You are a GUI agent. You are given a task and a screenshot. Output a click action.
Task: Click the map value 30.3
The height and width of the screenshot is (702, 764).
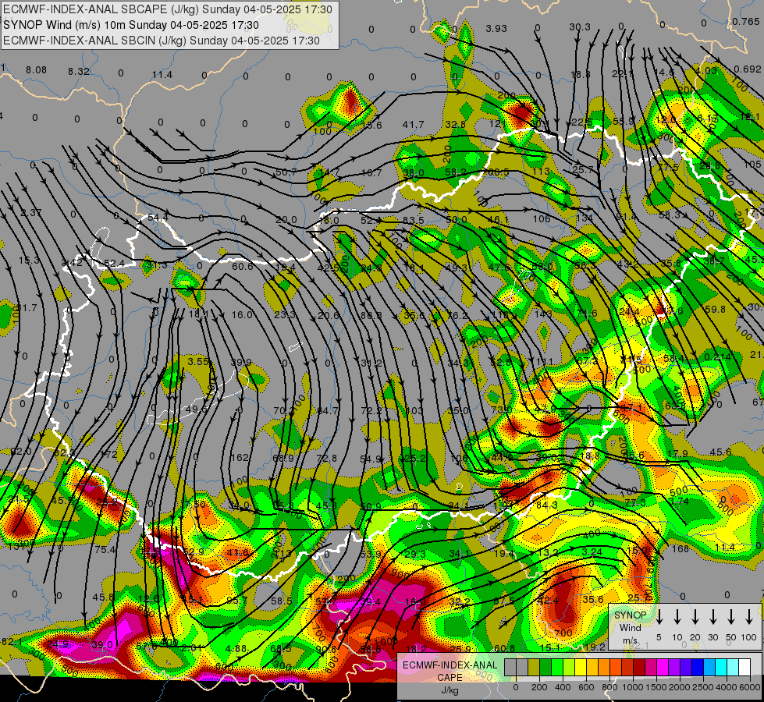(580, 27)
